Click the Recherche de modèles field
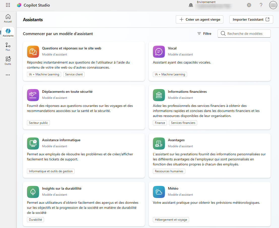This screenshot has height=228, width=279. point(244,34)
